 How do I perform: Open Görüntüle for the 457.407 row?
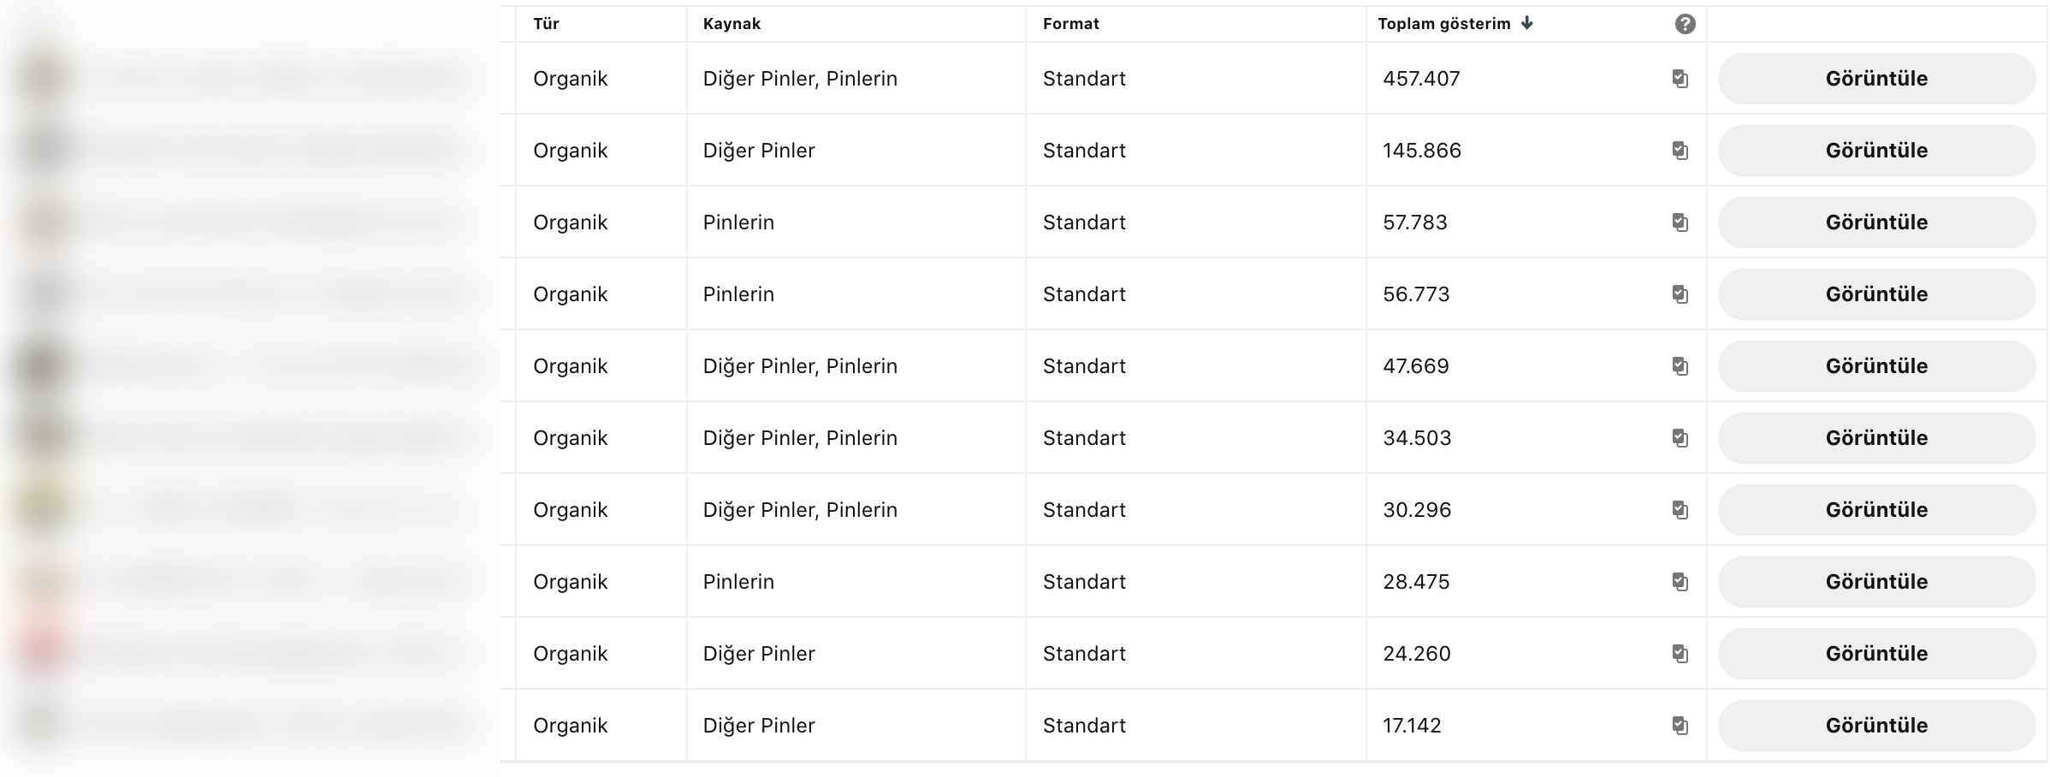(1876, 79)
